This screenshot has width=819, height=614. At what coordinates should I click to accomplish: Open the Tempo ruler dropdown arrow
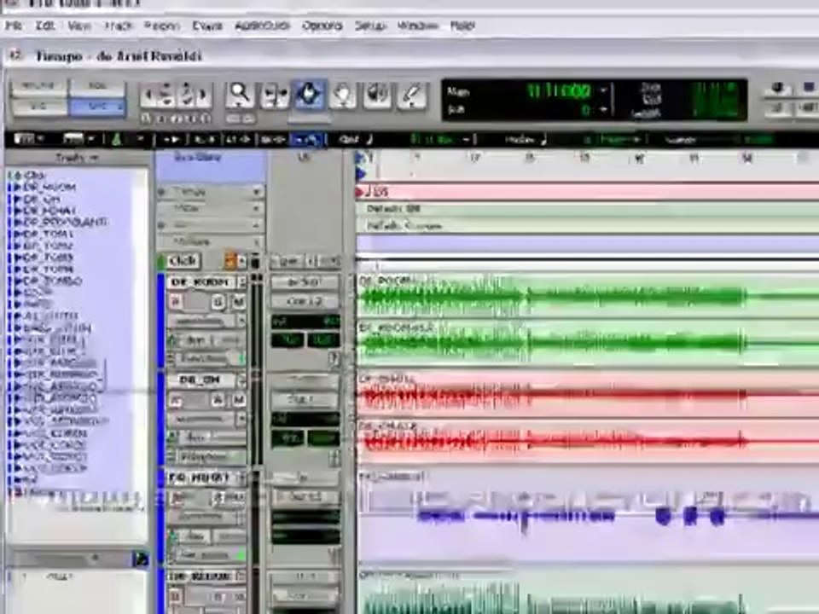coord(257,192)
